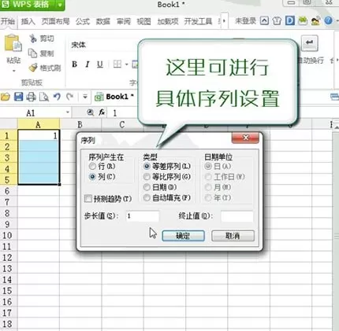Click the up-arrow collapse ribbon icon
339x331 pixels.
(264, 20)
